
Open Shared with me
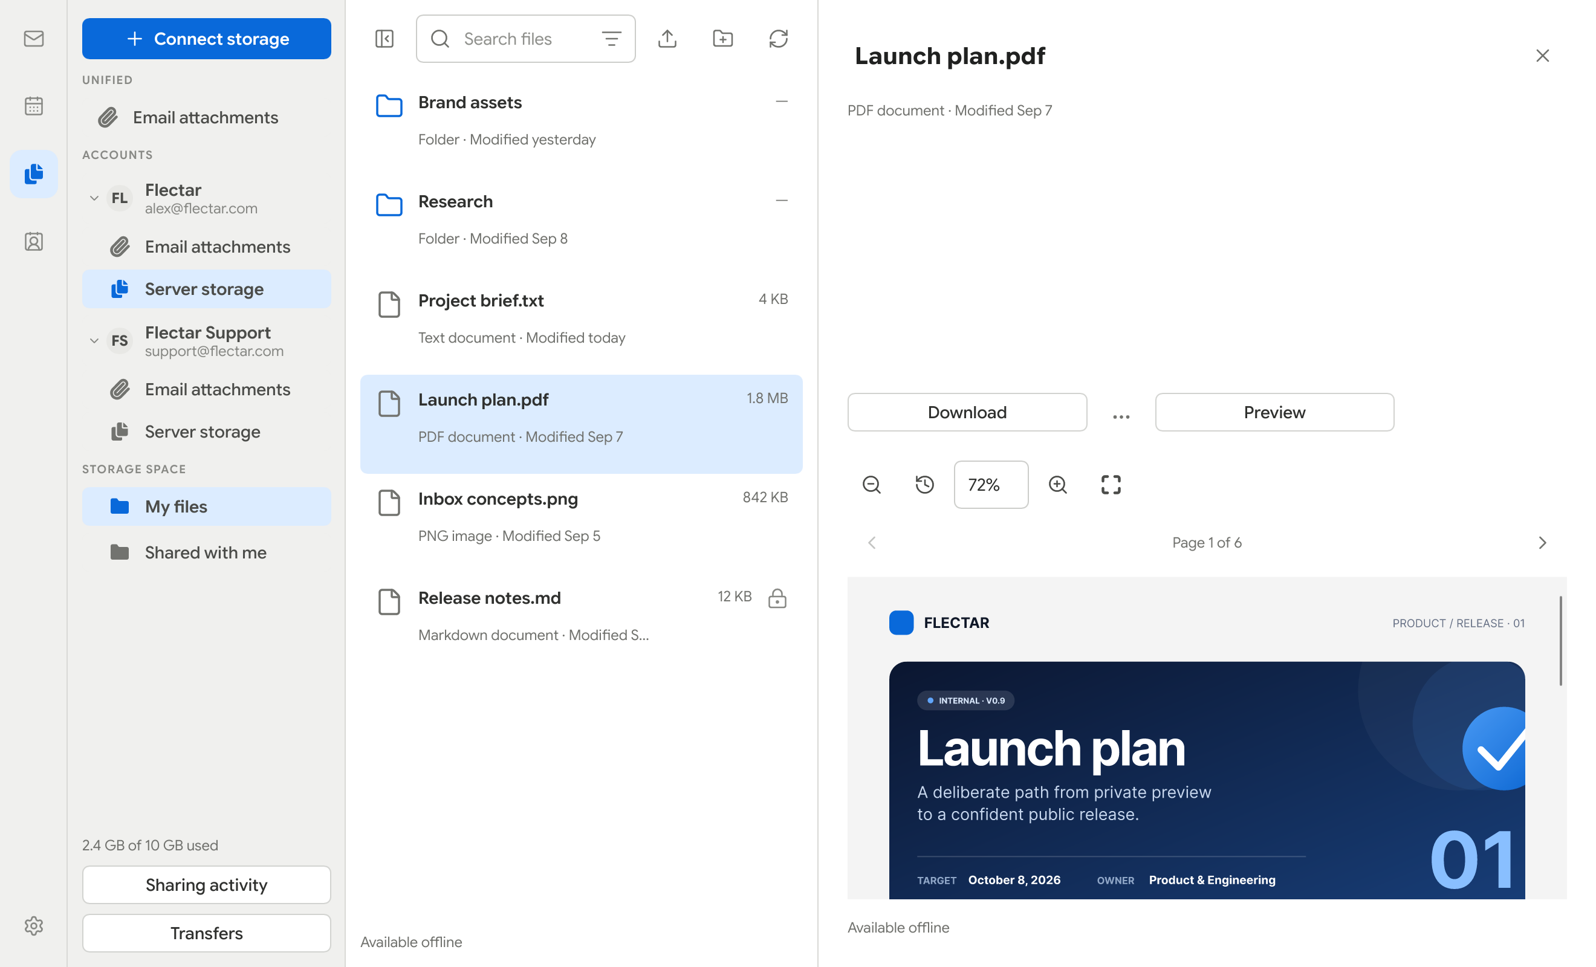point(207,552)
